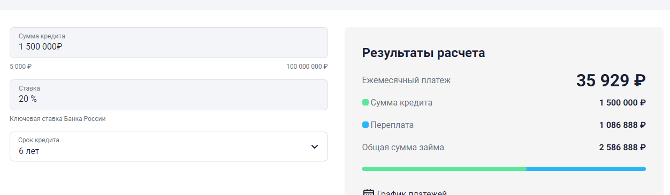Viewport: 670px width, 195px height.
Task: Click the Ежемесячный платеж label
Action: (406, 80)
